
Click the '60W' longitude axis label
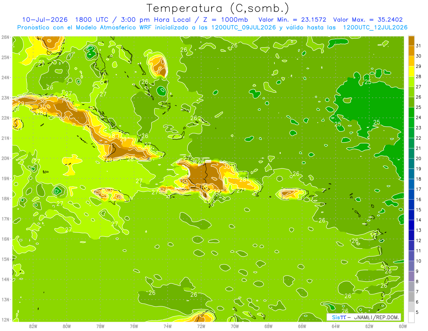click(403, 326)
